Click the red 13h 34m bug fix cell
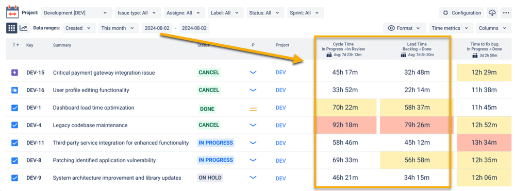Viewport: 515px width, 191px height. [x=484, y=143]
